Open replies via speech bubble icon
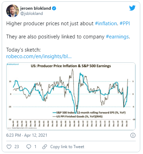The image size is (143, 154). click(x=29, y=147)
